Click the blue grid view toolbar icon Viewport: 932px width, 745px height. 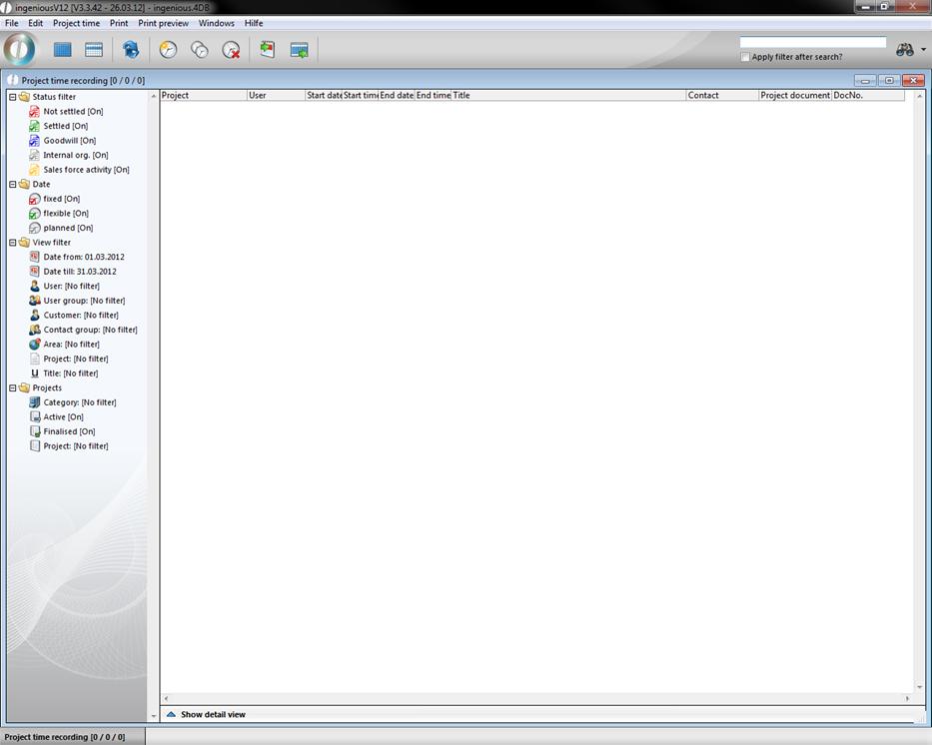pyautogui.click(x=63, y=49)
